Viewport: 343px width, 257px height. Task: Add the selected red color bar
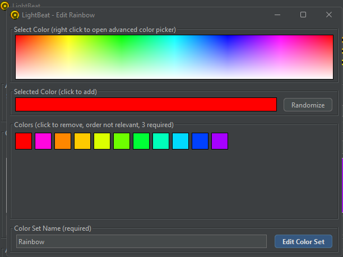pyautogui.click(x=146, y=105)
